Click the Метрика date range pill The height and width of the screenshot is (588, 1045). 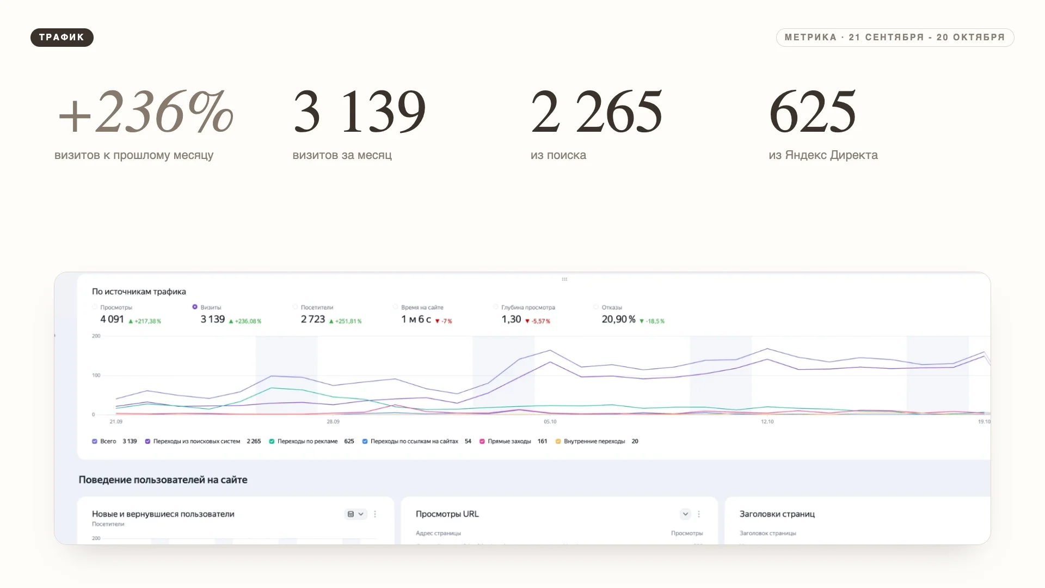click(895, 38)
